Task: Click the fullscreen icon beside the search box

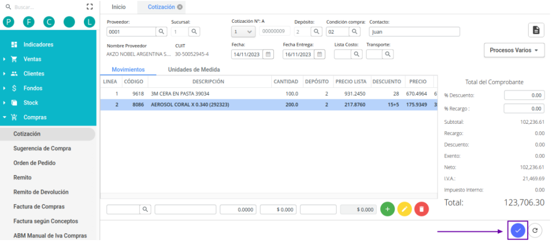Action: (89, 7)
